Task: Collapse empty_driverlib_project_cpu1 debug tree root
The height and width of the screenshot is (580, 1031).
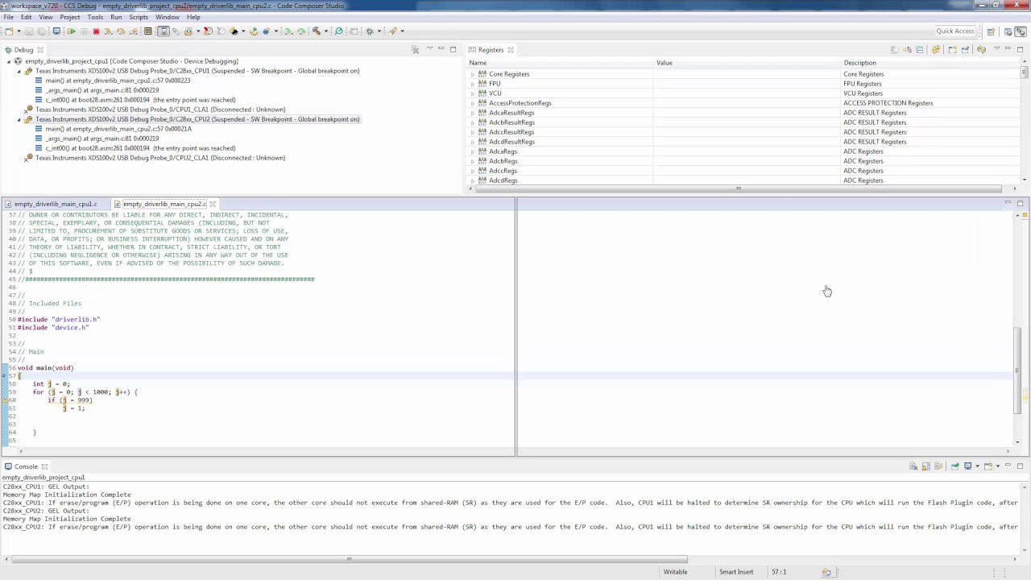Action: (9, 61)
